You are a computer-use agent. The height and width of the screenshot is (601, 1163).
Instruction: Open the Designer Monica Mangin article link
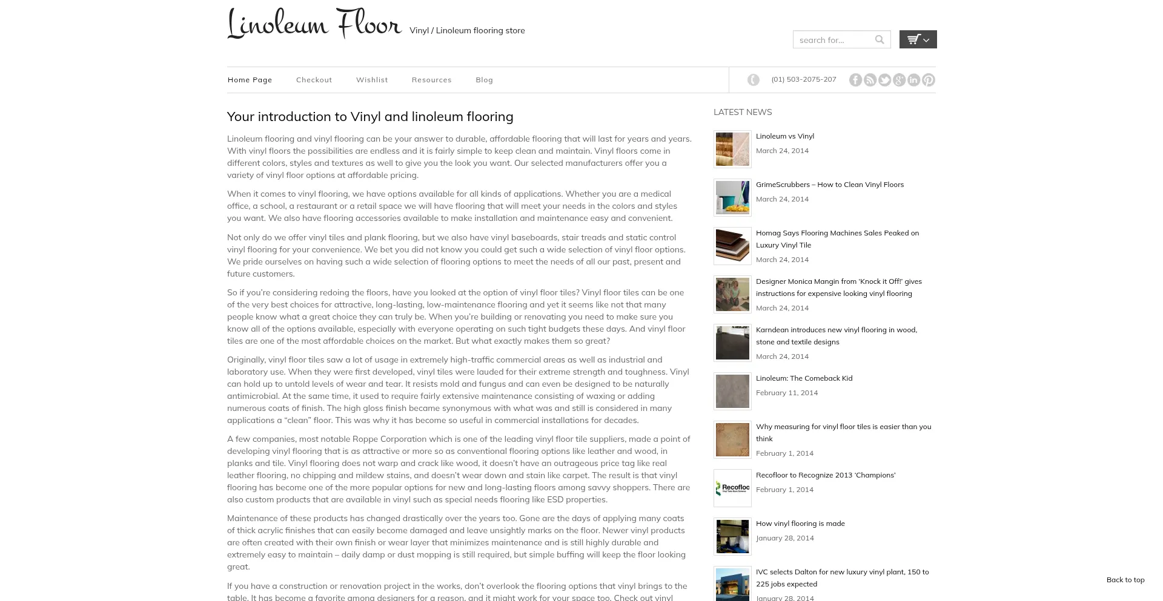pyautogui.click(x=839, y=287)
